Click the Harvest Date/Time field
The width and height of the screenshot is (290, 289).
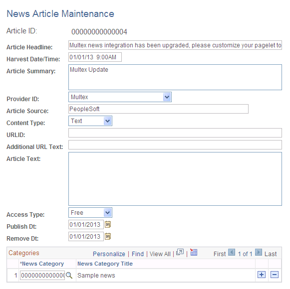pos(95,57)
